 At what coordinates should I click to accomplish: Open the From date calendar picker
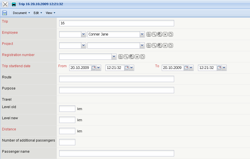pos(94,68)
